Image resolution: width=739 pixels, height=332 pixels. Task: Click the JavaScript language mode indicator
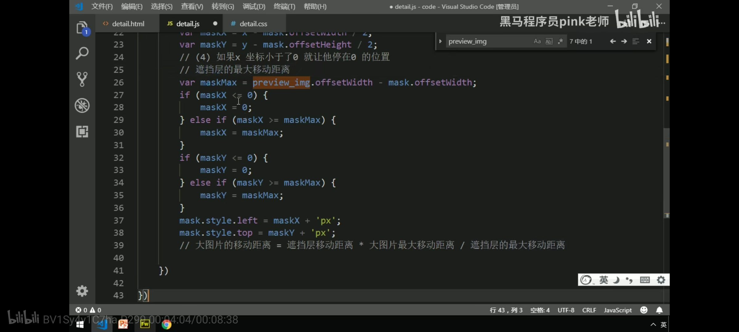coord(618,310)
